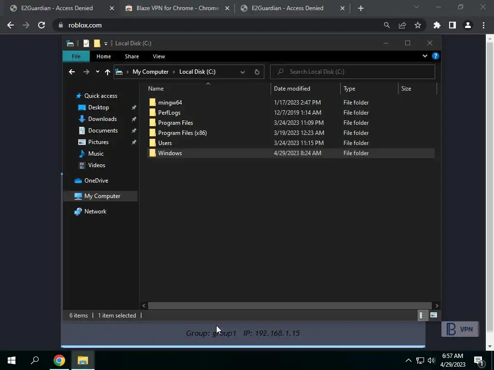Sort by the Size column header
Image resolution: width=494 pixels, height=370 pixels.
(x=417, y=89)
